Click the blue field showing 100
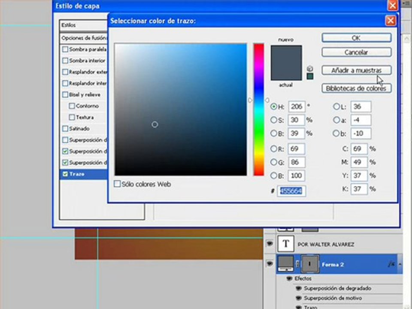 [x=297, y=176]
